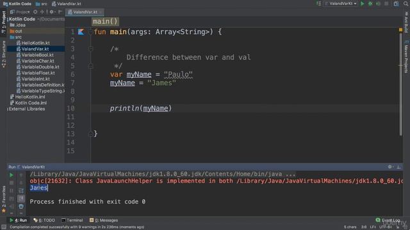The image size is (410, 230).
Task: Toggle soft-wrap in Run console
Action: (21, 191)
